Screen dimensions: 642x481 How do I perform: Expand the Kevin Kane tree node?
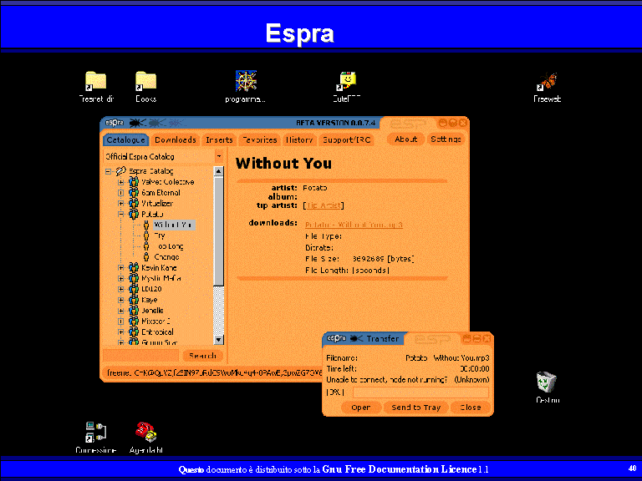click(x=120, y=268)
